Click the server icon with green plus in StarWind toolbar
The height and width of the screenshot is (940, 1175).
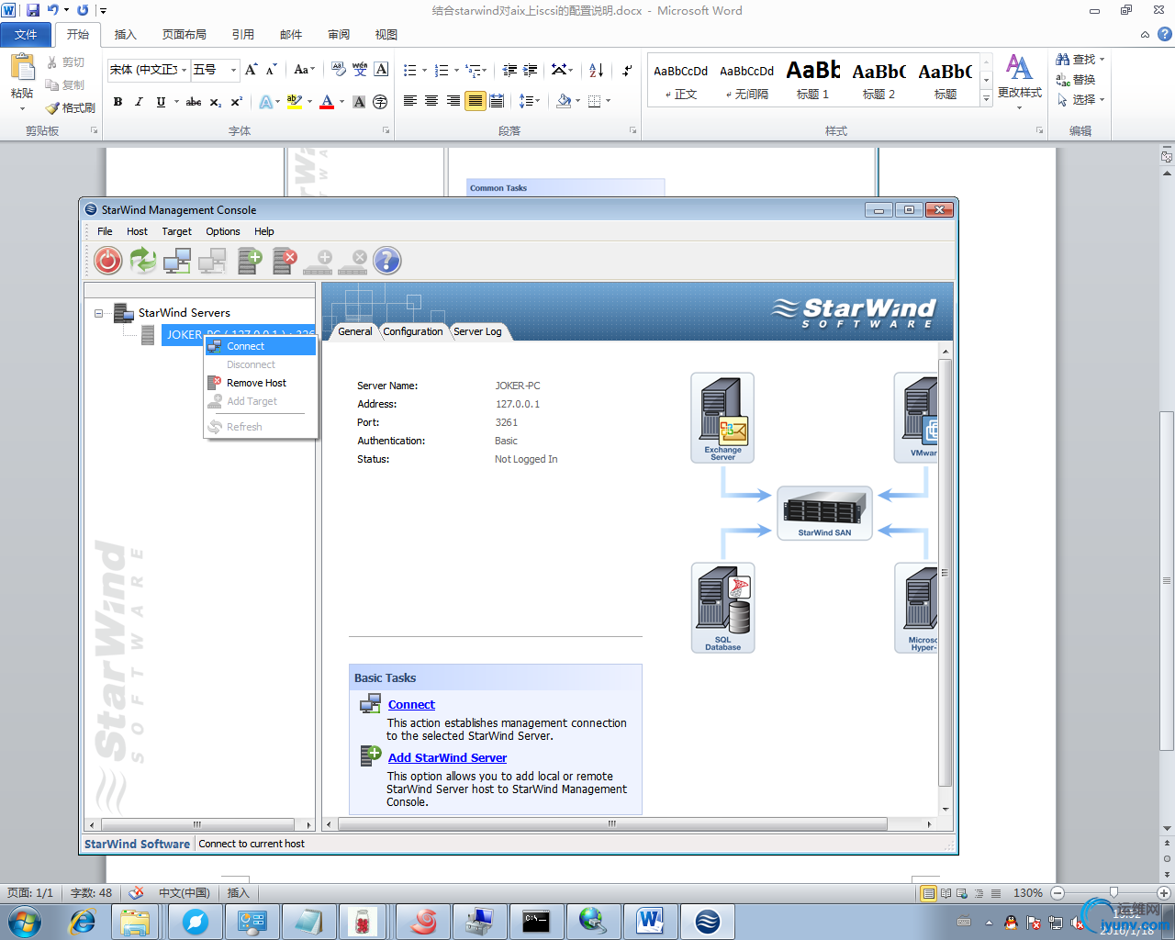click(250, 261)
